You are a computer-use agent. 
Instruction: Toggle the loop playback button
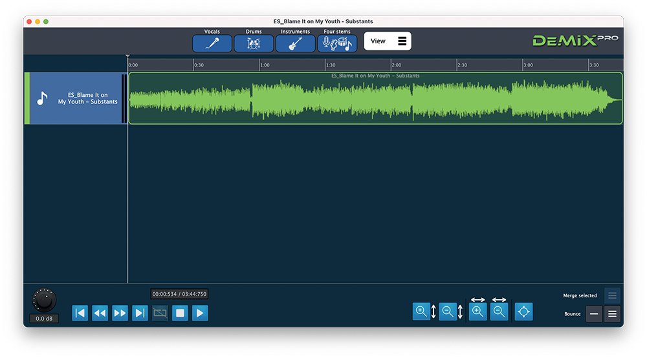(x=160, y=313)
